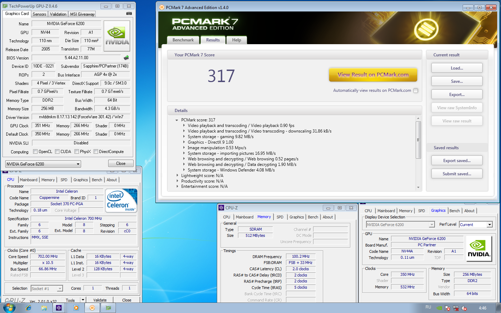Expand the Graphics - DirectX 9 result
Image resolution: width=501 pixels, height=313 pixels.
click(184, 142)
